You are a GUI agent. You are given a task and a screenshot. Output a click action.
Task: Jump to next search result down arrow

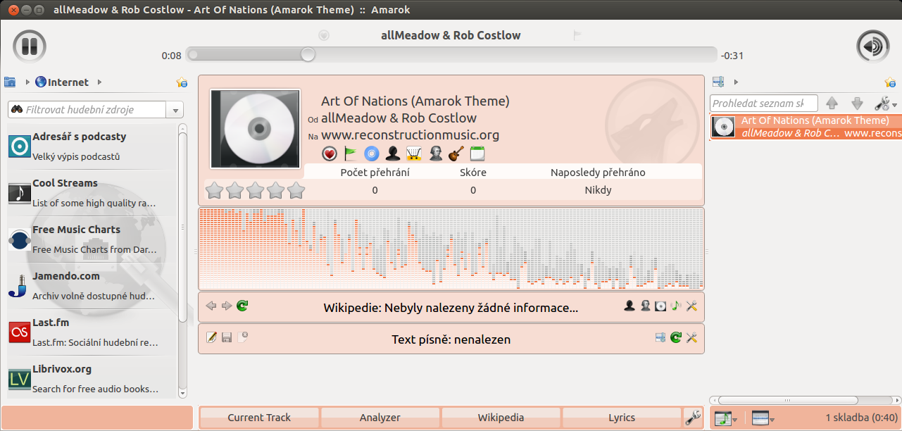(857, 104)
